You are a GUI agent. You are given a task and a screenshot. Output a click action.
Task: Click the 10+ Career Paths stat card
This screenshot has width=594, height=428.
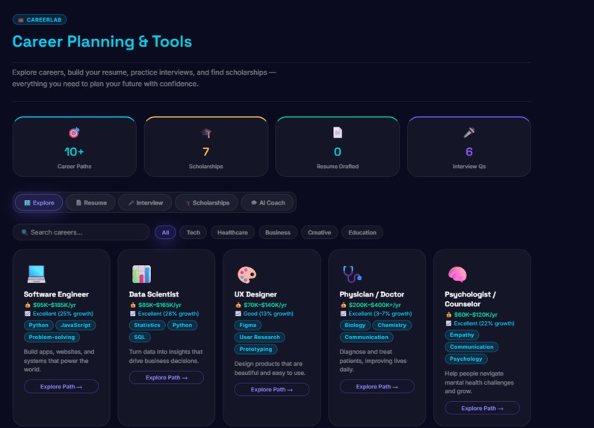(74, 147)
